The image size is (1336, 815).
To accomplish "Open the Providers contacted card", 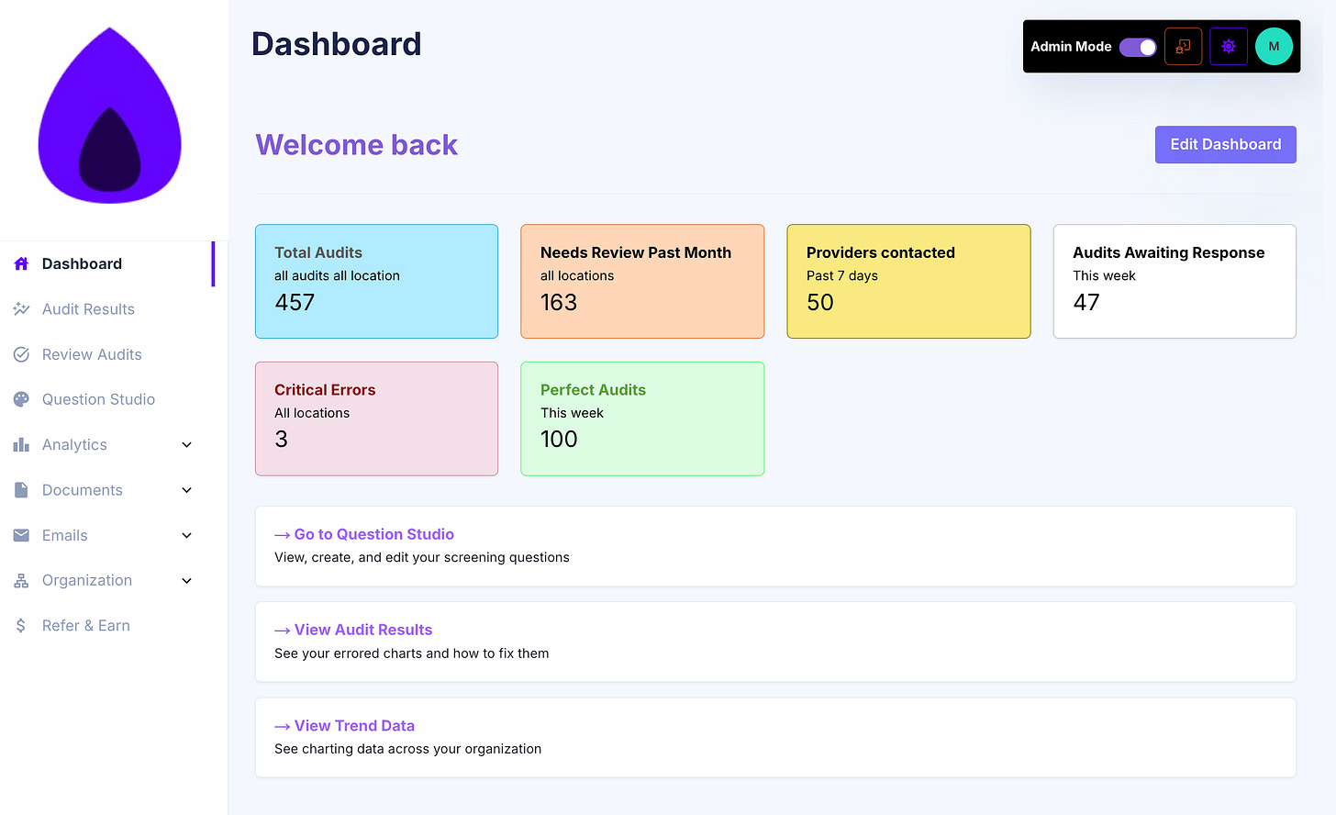I will (908, 282).
